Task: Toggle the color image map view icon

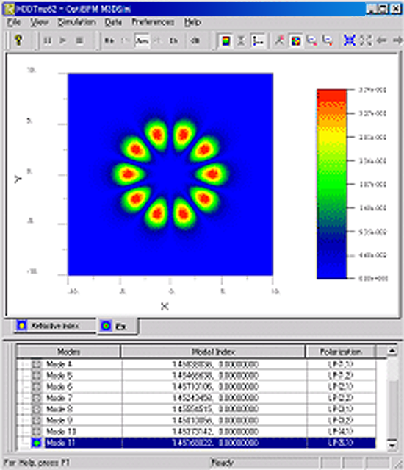Action: pos(226,40)
